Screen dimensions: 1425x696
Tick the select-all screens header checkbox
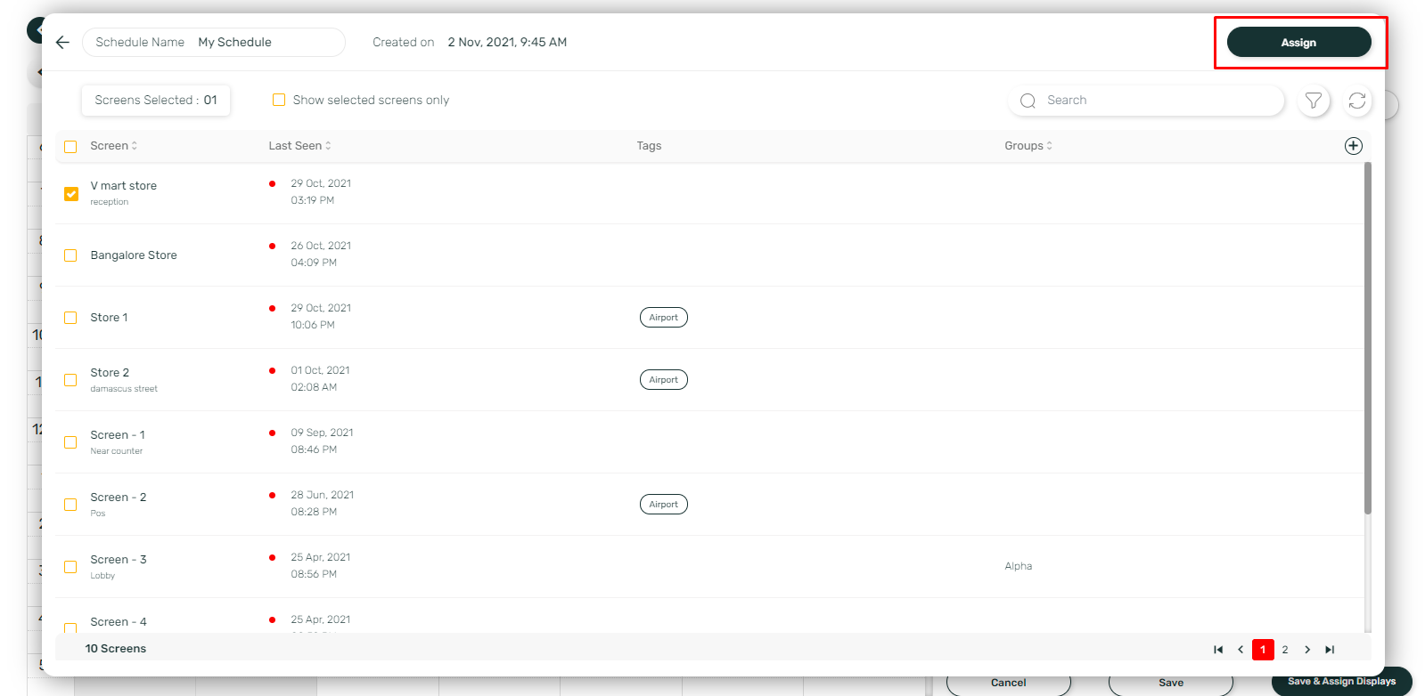[x=71, y=147]
